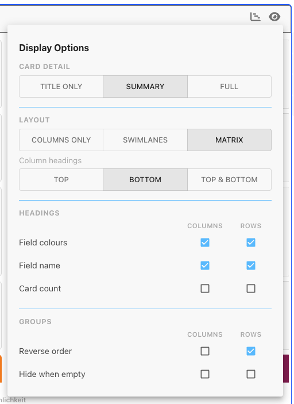The height and width of the screenshot is (404, 294).
Task: Choose SUMMARY card detail
Action: [x=145, y=87]
